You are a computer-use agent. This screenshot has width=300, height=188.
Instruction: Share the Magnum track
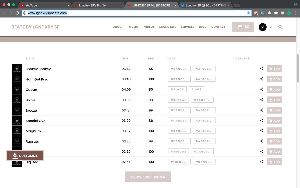pyautogui.click(x=262, y=131)
